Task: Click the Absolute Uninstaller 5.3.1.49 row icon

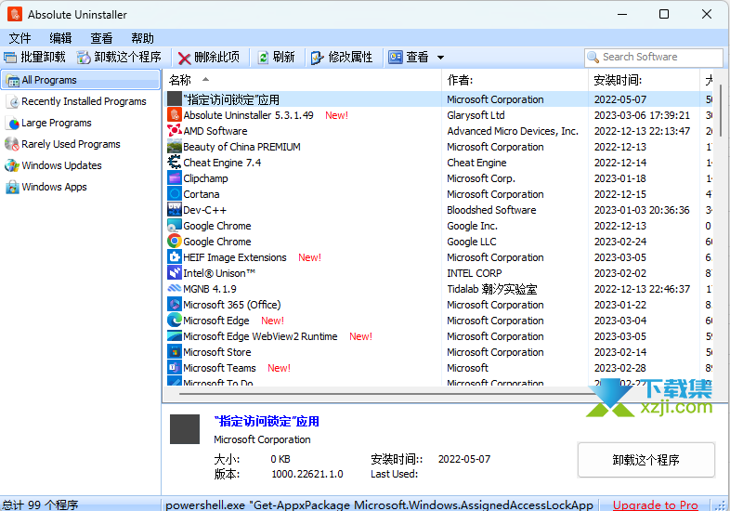Action: pos(175,115)
